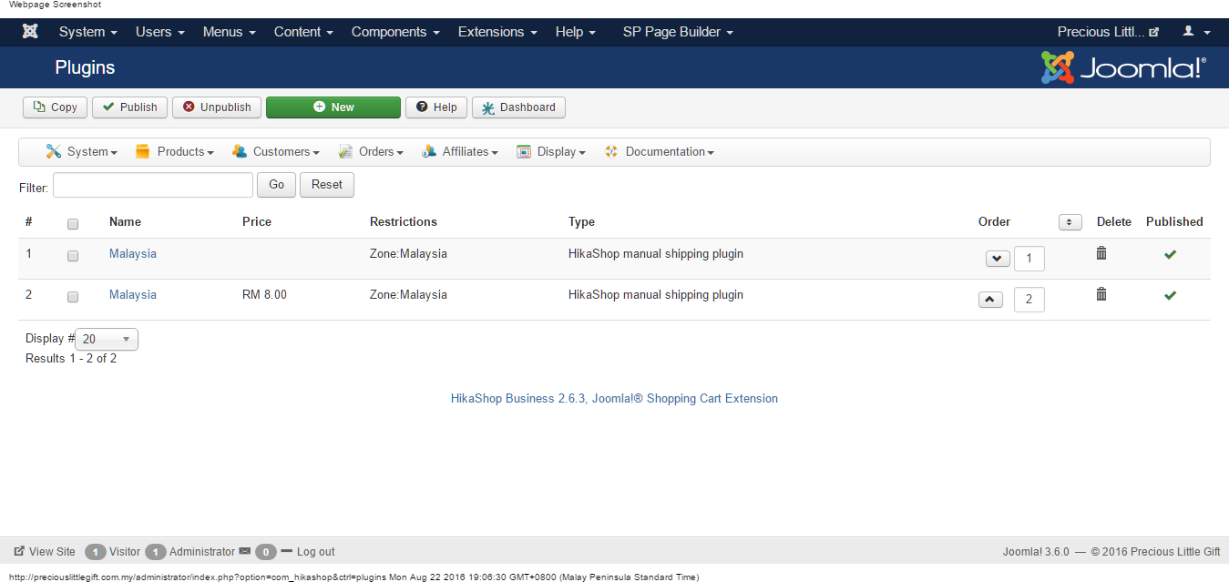Click the Log out link
The width and height of the screenshot is (1229, 582).
[x=308, y=552]
